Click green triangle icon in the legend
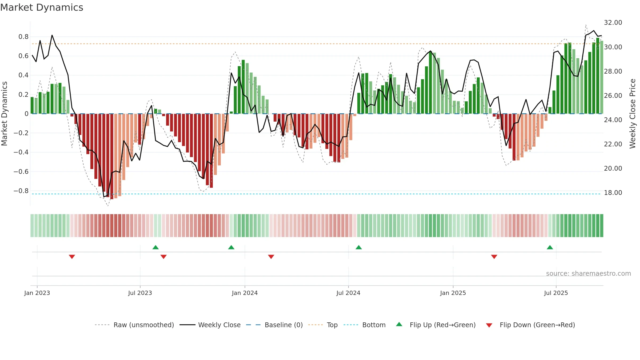Viewport: 640px width, 360px height. tap(399, 324)
